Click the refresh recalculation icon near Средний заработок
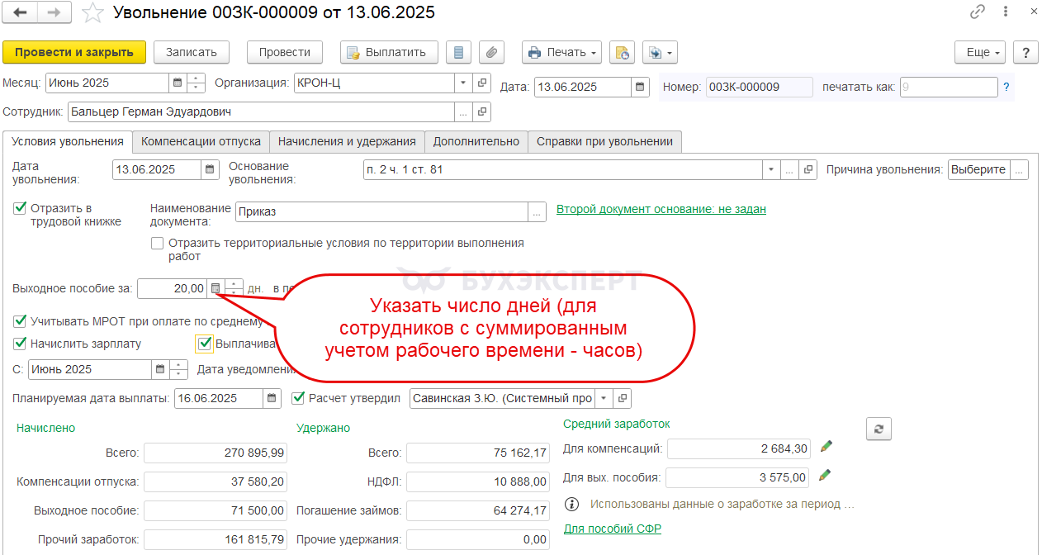The width and height of the screenshot is (1042, 555). 879,429
